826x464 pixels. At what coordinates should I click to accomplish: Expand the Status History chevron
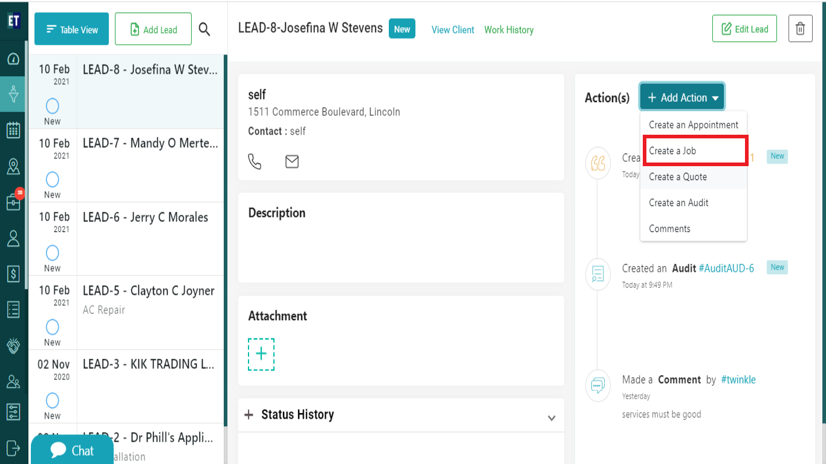click(x=551, y=417)
